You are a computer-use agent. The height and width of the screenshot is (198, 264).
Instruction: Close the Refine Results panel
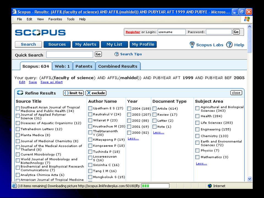tap(236, 93)
